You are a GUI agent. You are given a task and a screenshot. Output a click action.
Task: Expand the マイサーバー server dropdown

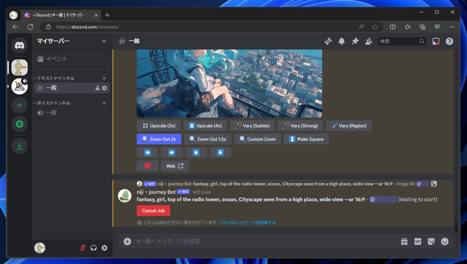[104, 41]
